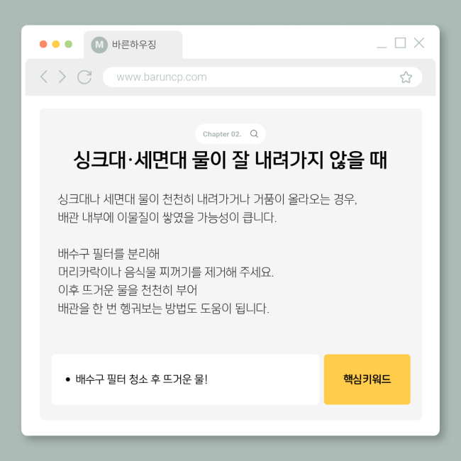This screenshot has width=461, height=461.
Task: Click the keyword box about 배수구 필터 청소
Action: point(185,379)
